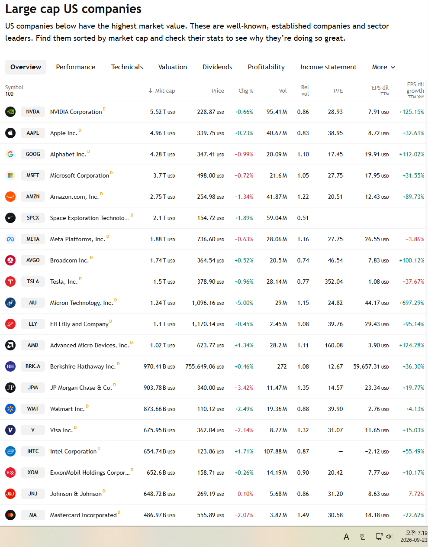
Task: Click the NVIDIA company logo icon
Action: tap(10, 112)
